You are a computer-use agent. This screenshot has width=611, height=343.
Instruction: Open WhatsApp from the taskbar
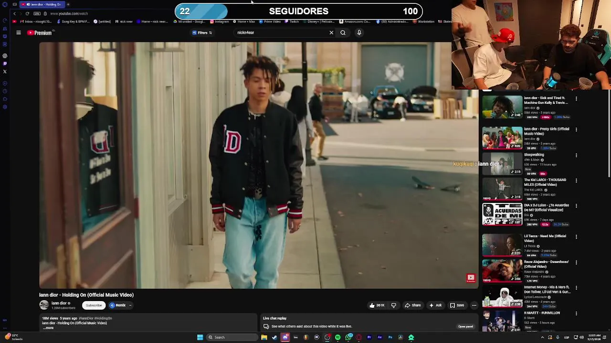[x=349, y=337]
